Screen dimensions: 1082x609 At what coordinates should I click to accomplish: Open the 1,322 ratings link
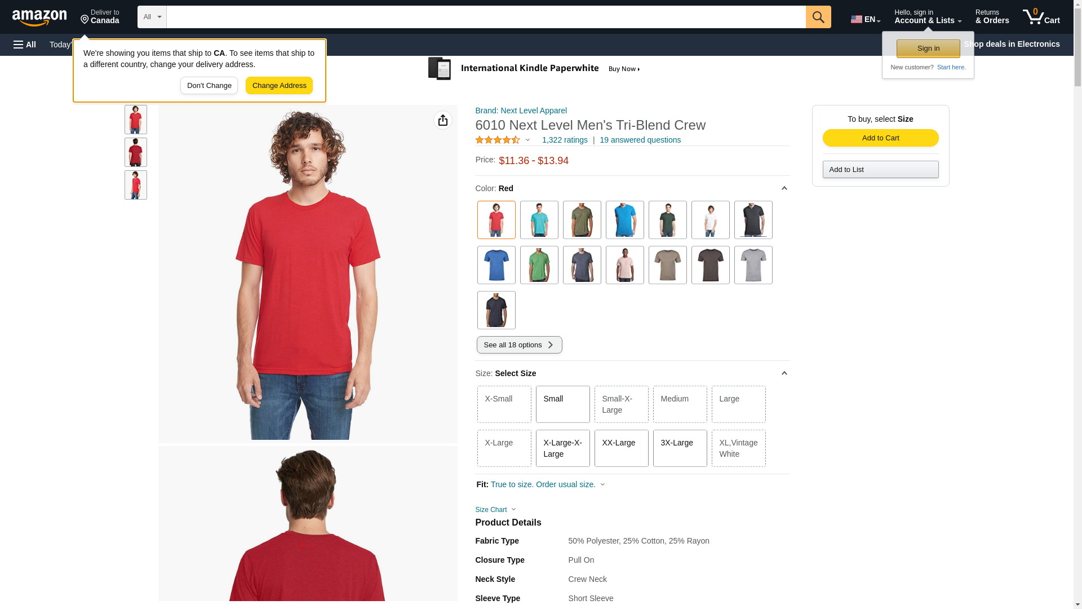click(565, 140)
